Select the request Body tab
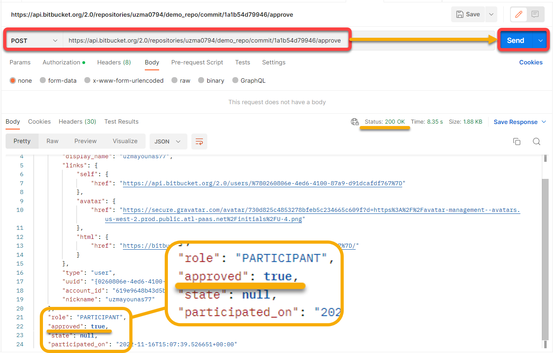Image resolution: width=553 pixels, height=353 pixels. coord(152,62)
